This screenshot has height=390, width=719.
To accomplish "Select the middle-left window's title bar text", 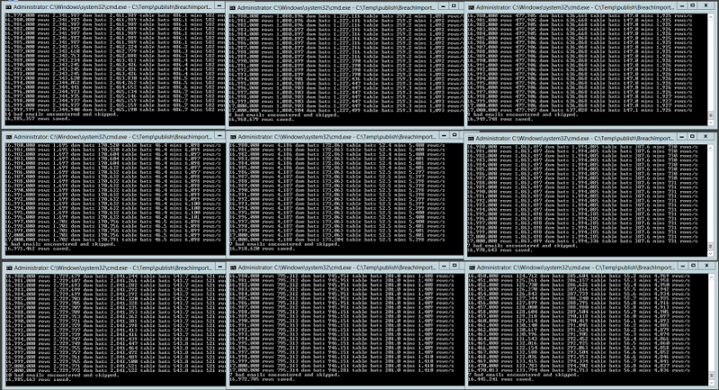I will [113, 136].
